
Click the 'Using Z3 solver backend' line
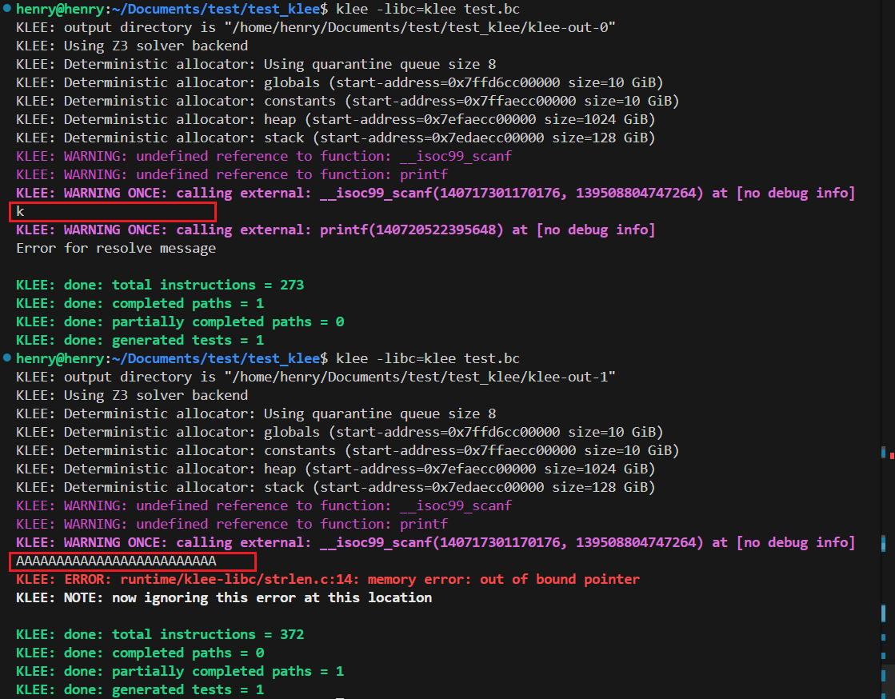(x=130, y=45)
